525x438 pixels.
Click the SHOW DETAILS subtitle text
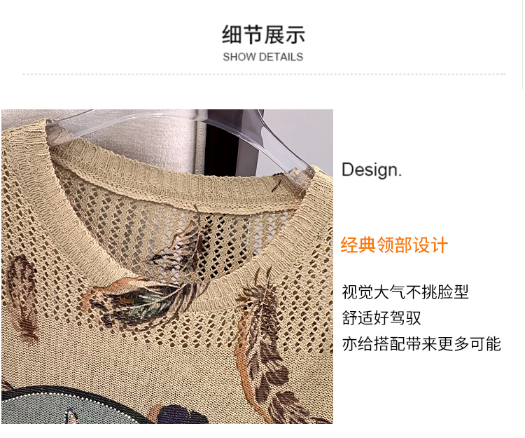263,57
